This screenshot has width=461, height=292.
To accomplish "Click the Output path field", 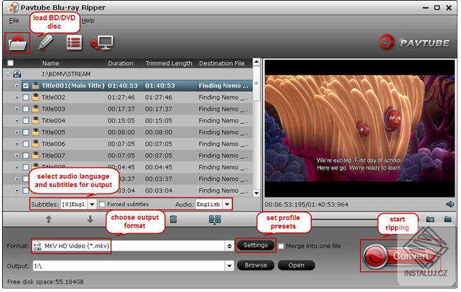I will (x=129, y=266).
